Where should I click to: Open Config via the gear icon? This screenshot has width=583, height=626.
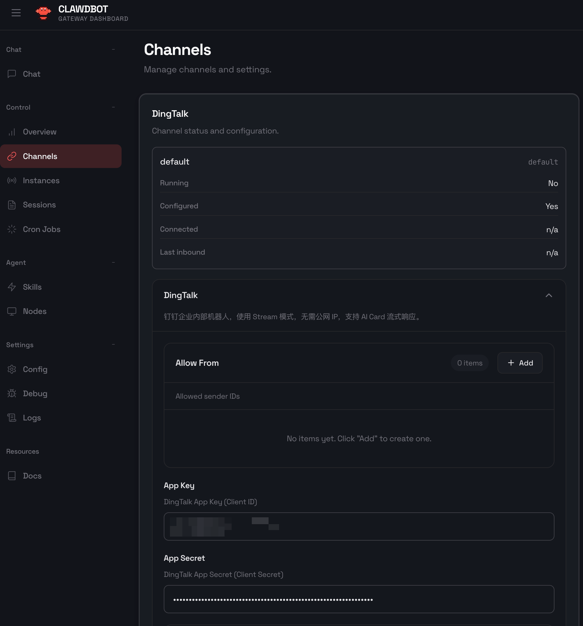(x=12, y=369)
